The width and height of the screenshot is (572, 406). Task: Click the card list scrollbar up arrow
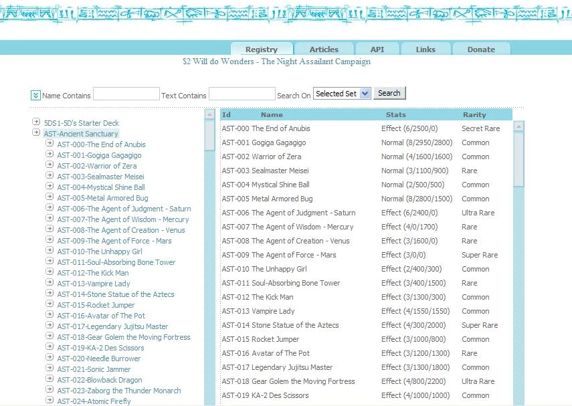[518, 126]
